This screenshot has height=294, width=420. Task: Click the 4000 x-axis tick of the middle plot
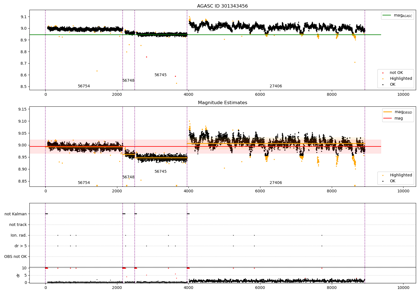tap(188, 191)
